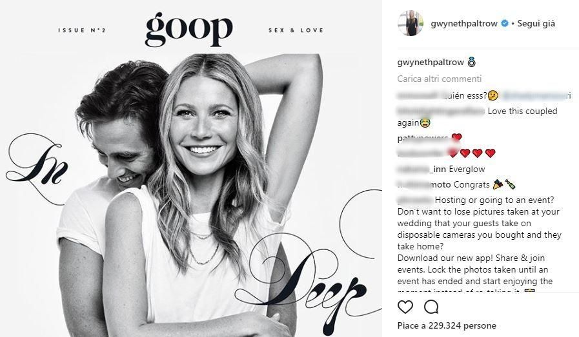Click the red heart emoji next to pattypowers

pyautogui.click(x=457, y=137)
